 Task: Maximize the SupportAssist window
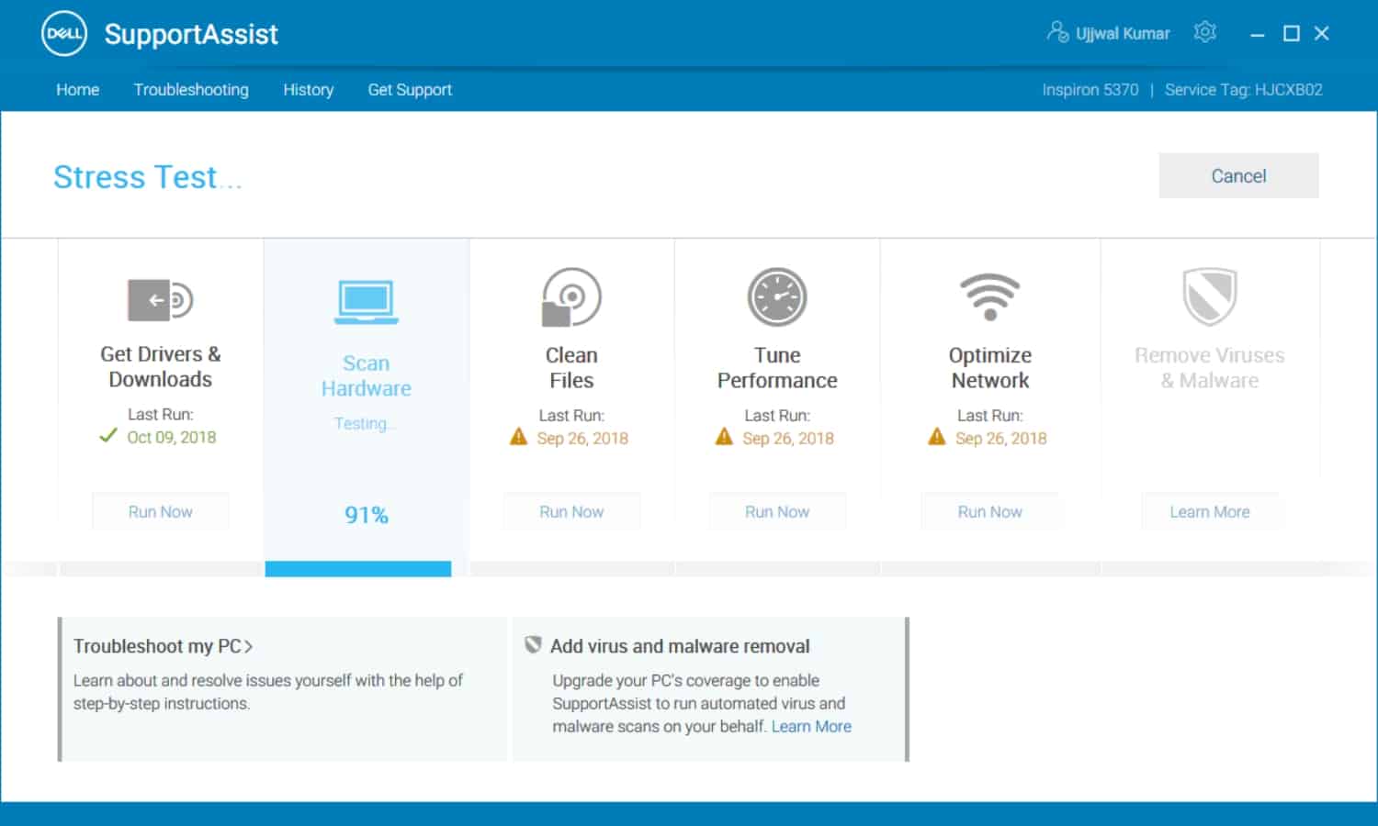(x=1292, y=34)
